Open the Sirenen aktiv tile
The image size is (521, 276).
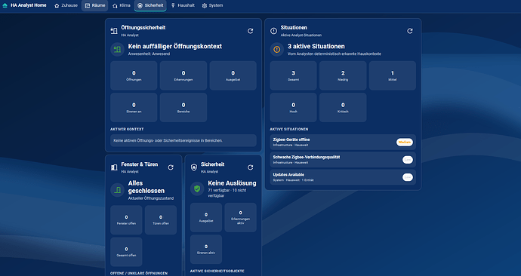(x=206, y=249)
